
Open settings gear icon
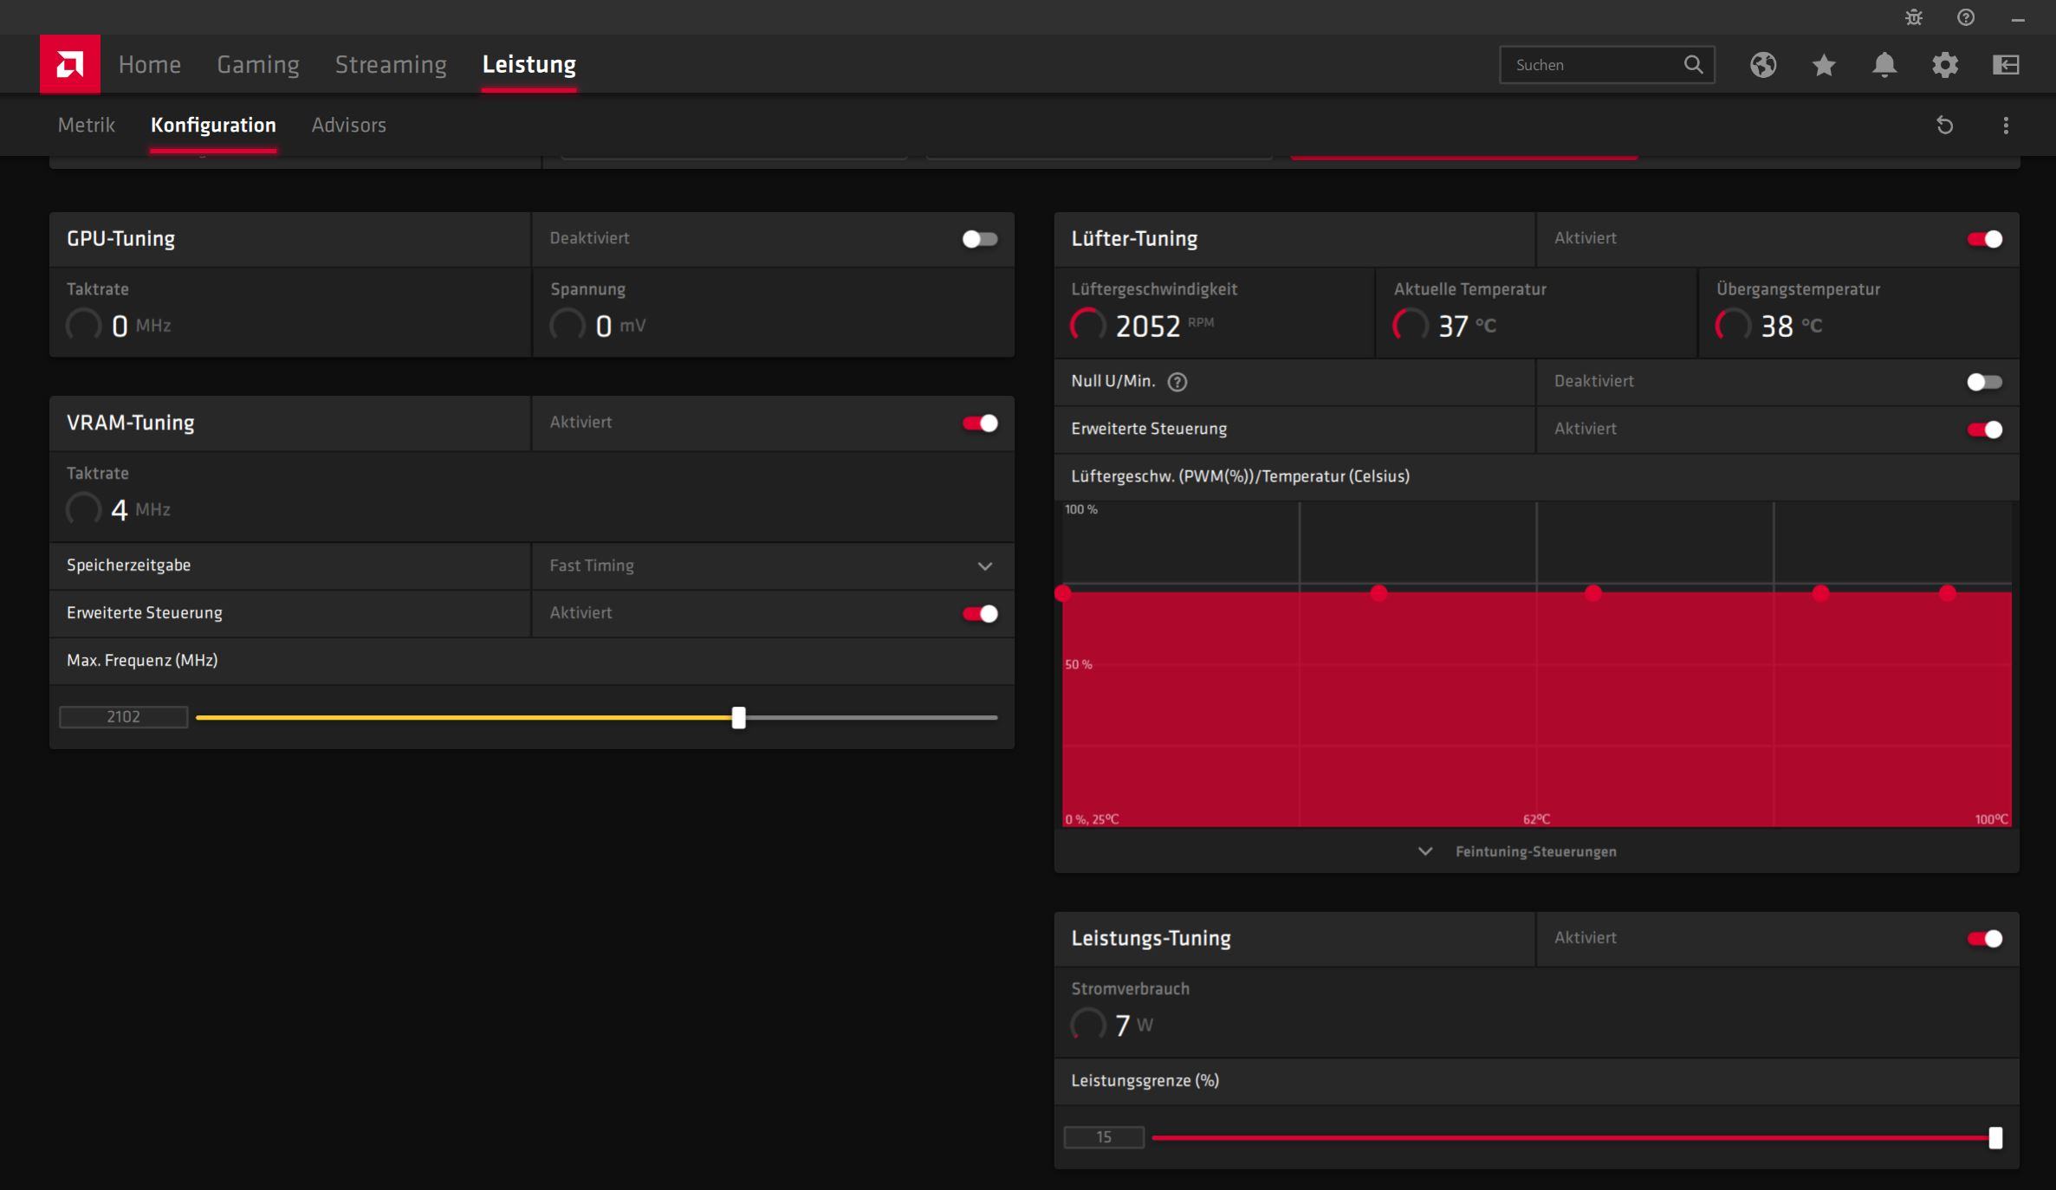[1945, 65]
